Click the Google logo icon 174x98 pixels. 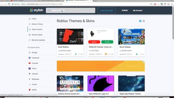tap(30, 53)
